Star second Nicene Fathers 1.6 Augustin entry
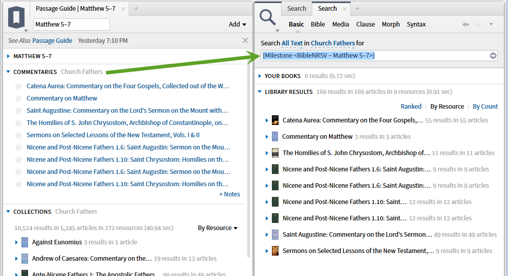The width and height of the screenshot is (508, 276). [x=18, y=172]
